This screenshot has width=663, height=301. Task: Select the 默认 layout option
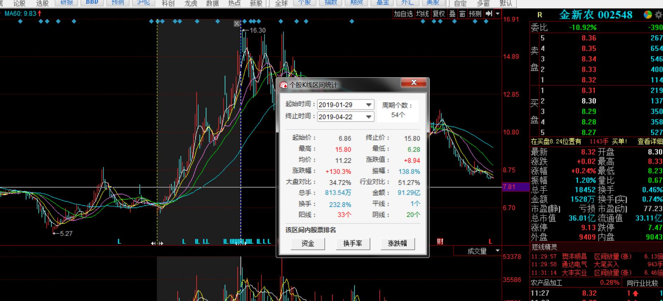[505, 3]
